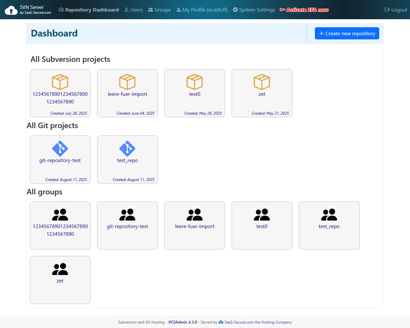Click the Activate 2FA now link
This screenshot has height=328, width=410.
(304, 10)
